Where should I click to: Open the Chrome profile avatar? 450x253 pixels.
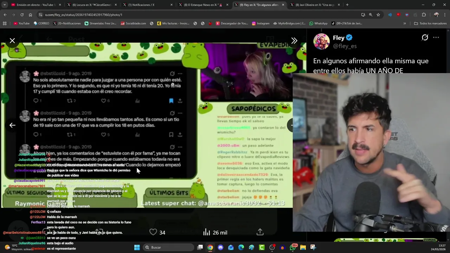(436, 15)
